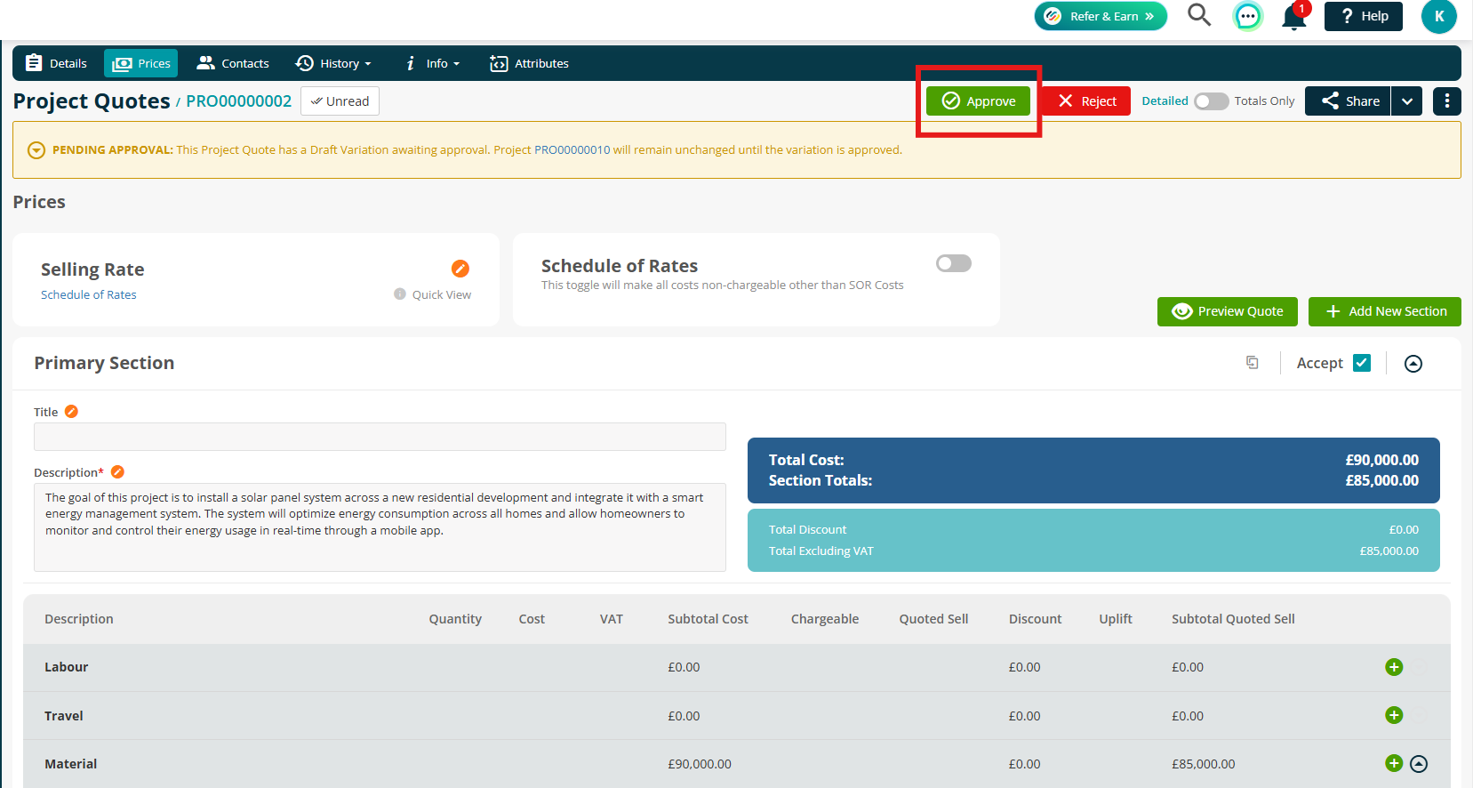The image size is (1473, 788).
Task: Click the pending approval warning icon
Action: (36, 150)
